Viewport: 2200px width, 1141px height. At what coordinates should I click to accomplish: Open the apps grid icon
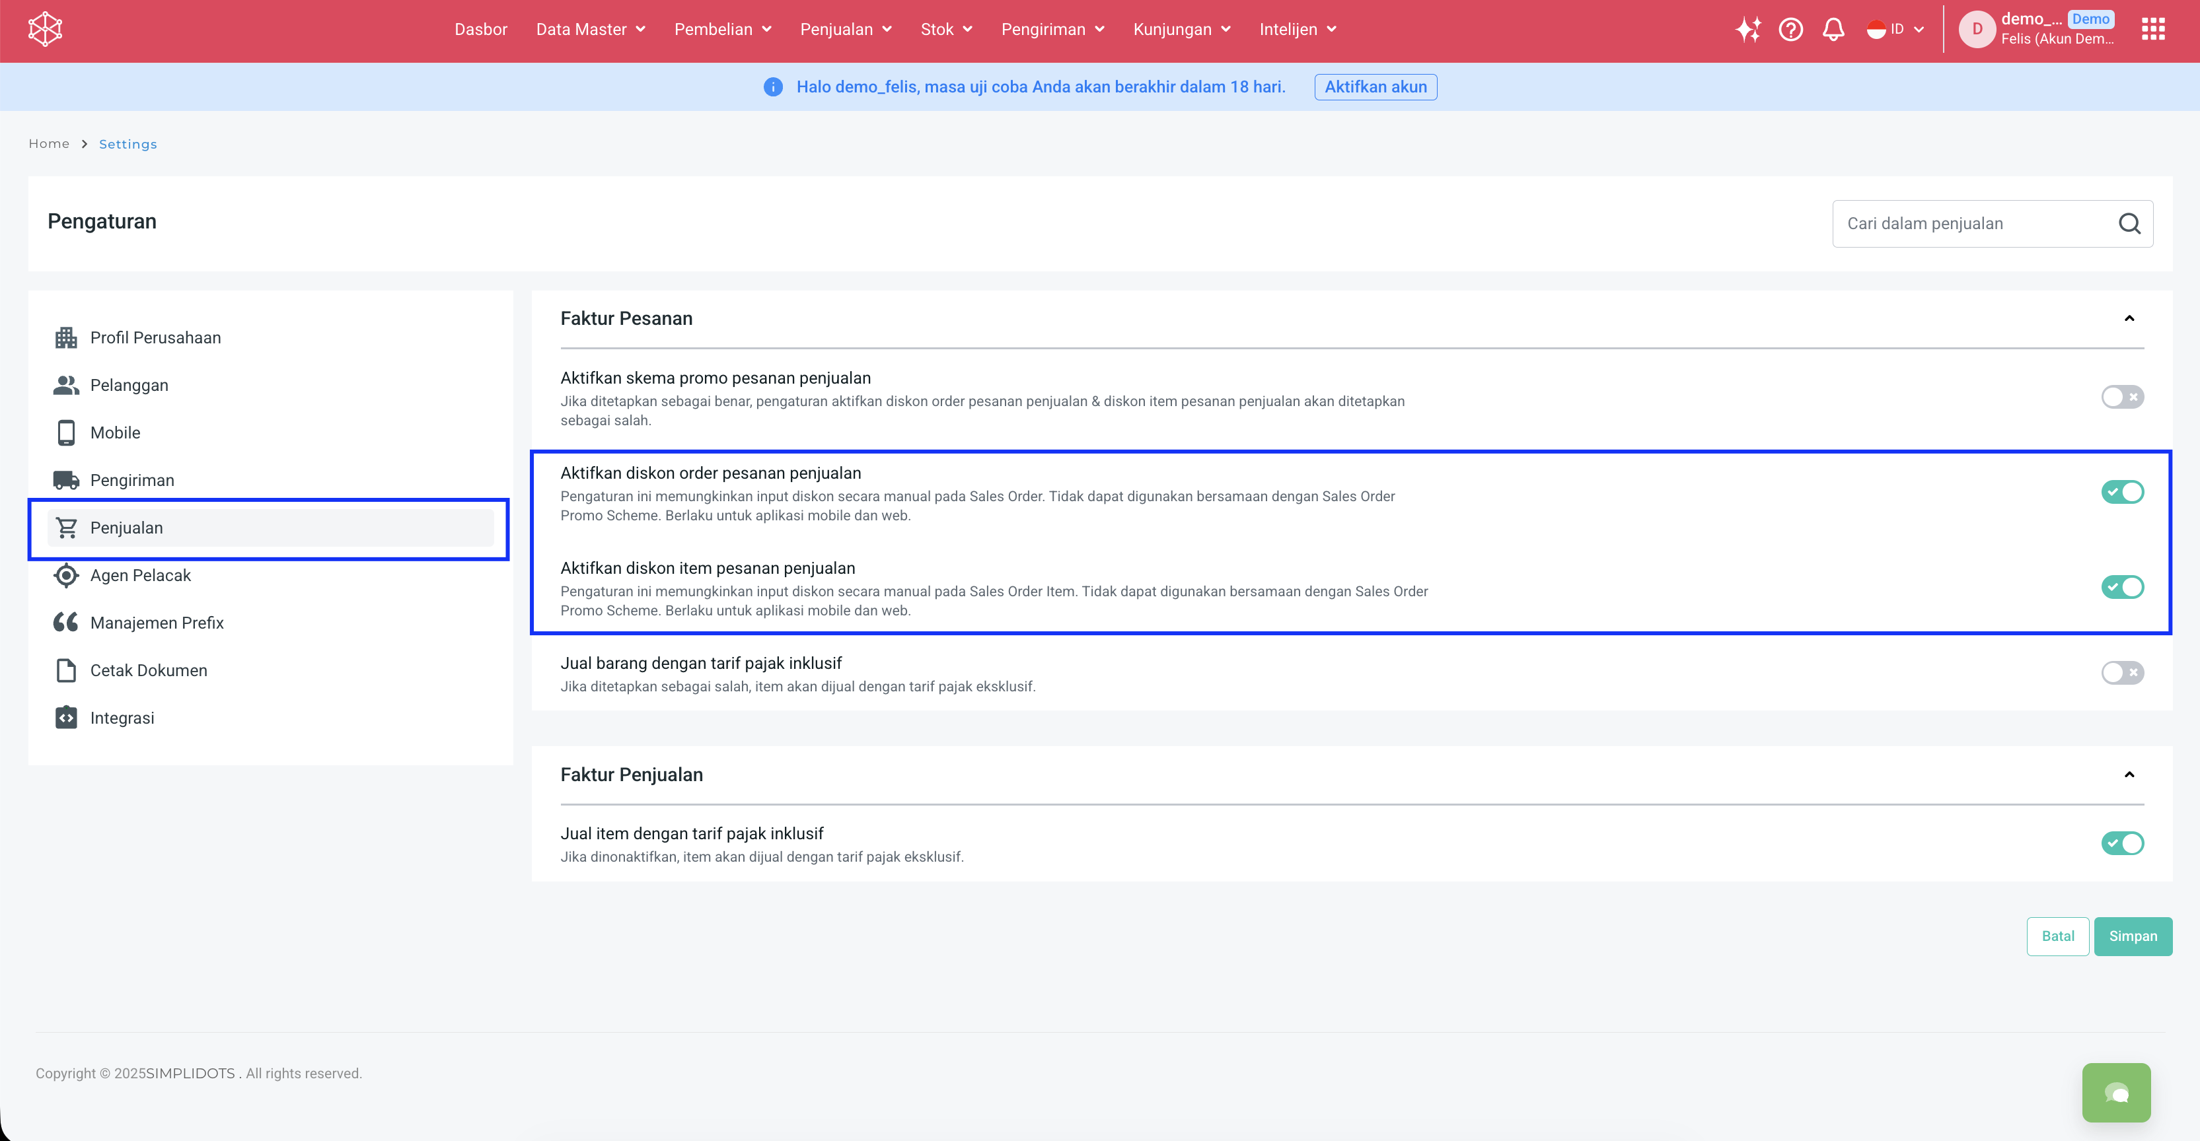click(2152, 30)
